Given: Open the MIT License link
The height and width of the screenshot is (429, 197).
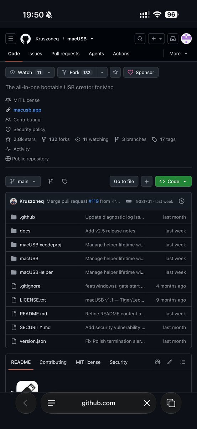Looking at the screenshot, I should tap(26, 100).
